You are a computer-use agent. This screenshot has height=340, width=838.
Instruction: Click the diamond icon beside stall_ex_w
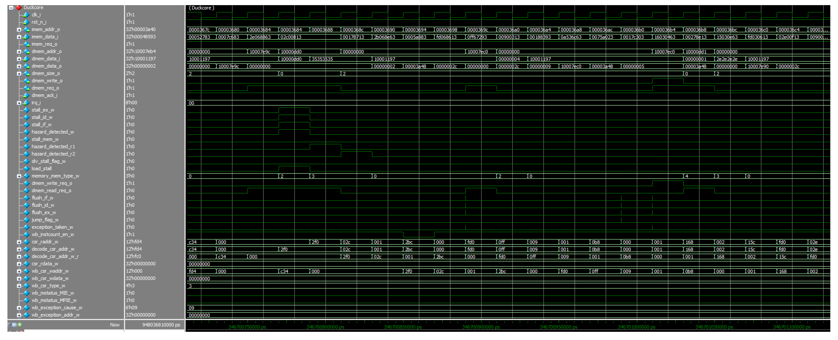tap(26, 110)
